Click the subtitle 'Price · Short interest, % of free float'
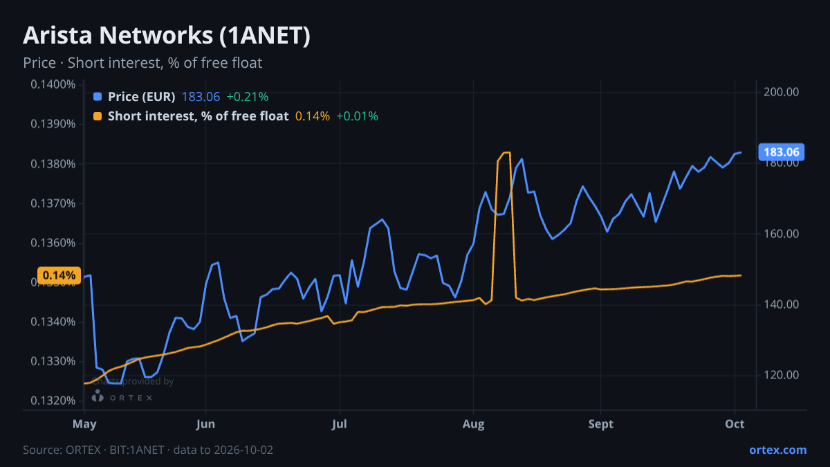Image resolution: width=830 pixels, height=467 pixels. pos(142,63)
